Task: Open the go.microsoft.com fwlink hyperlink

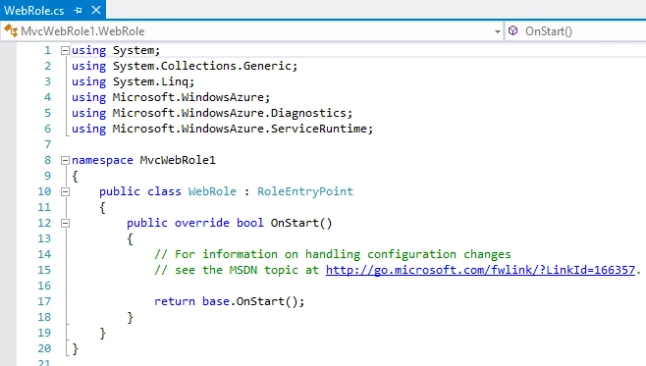Action: tap(480, 270)
